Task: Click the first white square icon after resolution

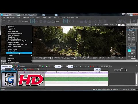Action: coord(119,25)
